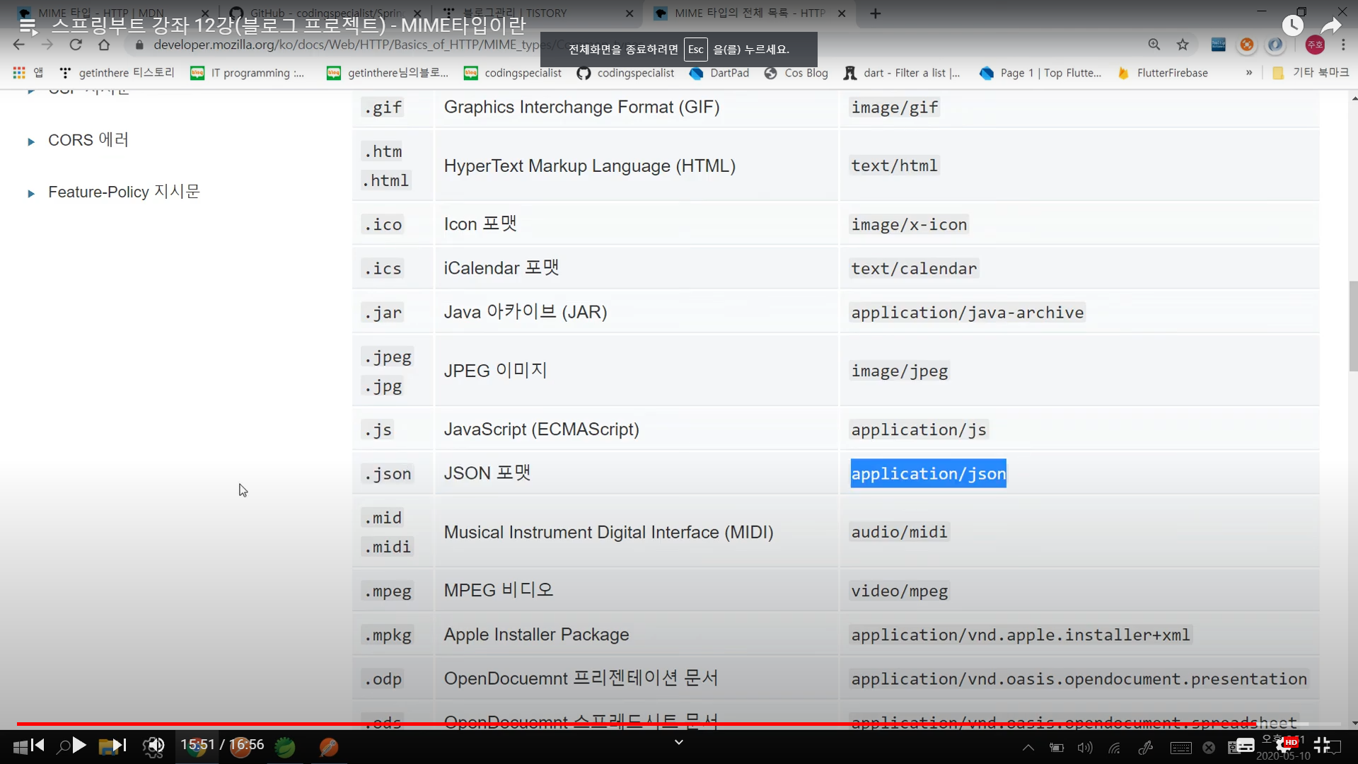
Task: Skip to the next video
Action: pyautogui.click(x=120, y=745)
